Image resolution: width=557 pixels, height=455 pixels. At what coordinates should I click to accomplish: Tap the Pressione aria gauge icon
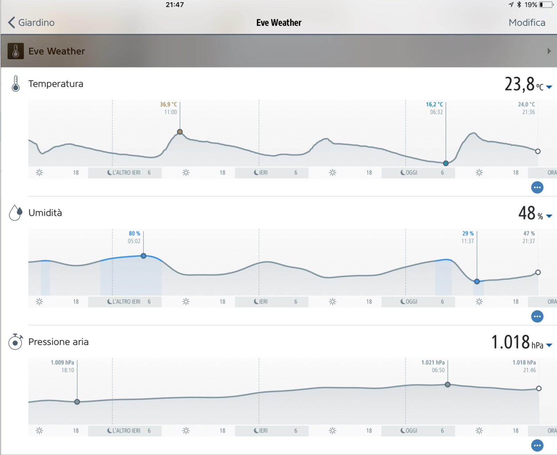click(x=16, y=342)
